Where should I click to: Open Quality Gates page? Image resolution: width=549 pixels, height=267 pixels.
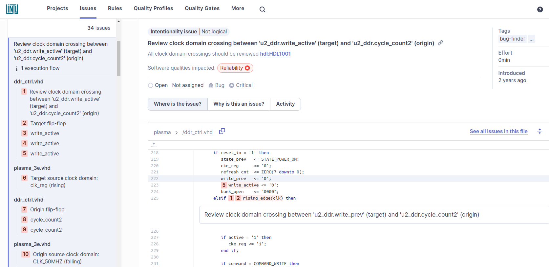click(x=202, y=9)
